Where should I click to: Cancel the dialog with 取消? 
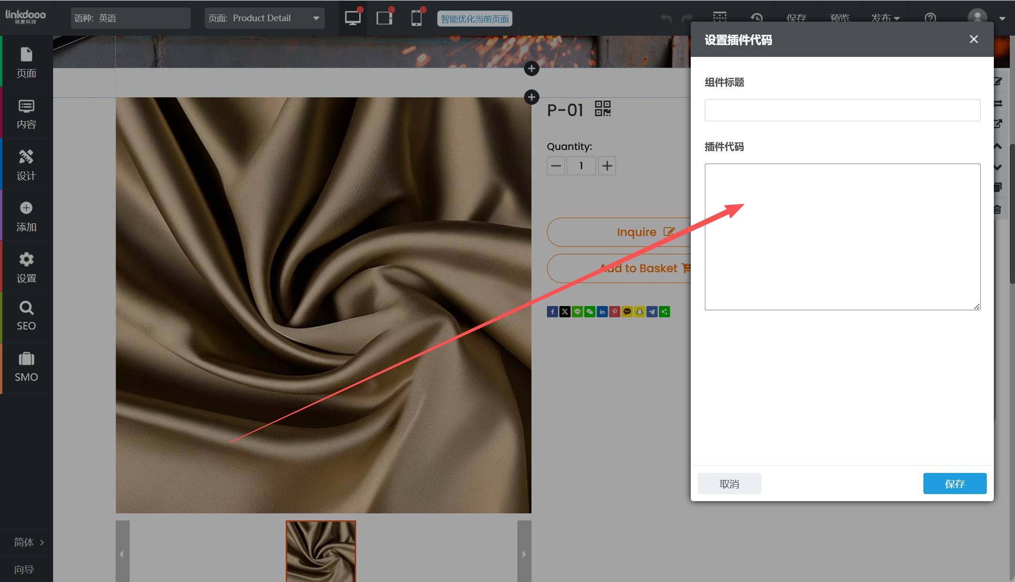click(x=729, y=483)
